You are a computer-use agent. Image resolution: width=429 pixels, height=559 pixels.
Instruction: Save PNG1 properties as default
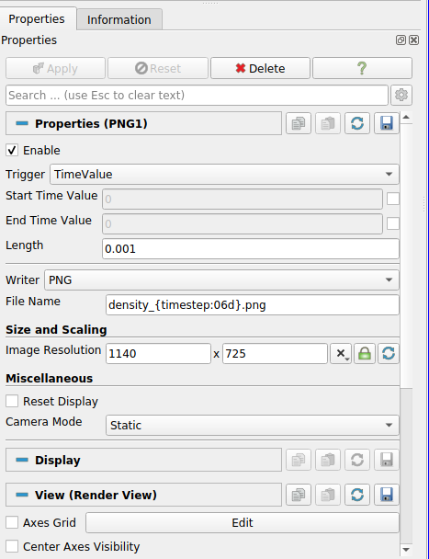tap(387, 123)
